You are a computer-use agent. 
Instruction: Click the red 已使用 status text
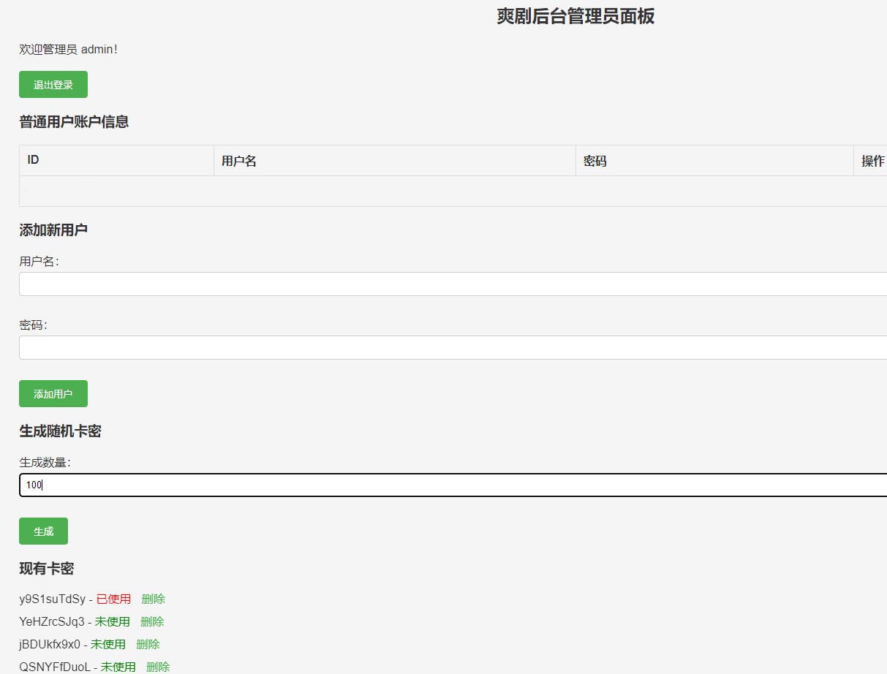(x=114, y=599)
